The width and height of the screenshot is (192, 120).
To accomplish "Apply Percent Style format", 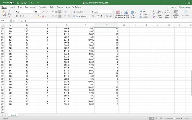I will coord(98,16).
